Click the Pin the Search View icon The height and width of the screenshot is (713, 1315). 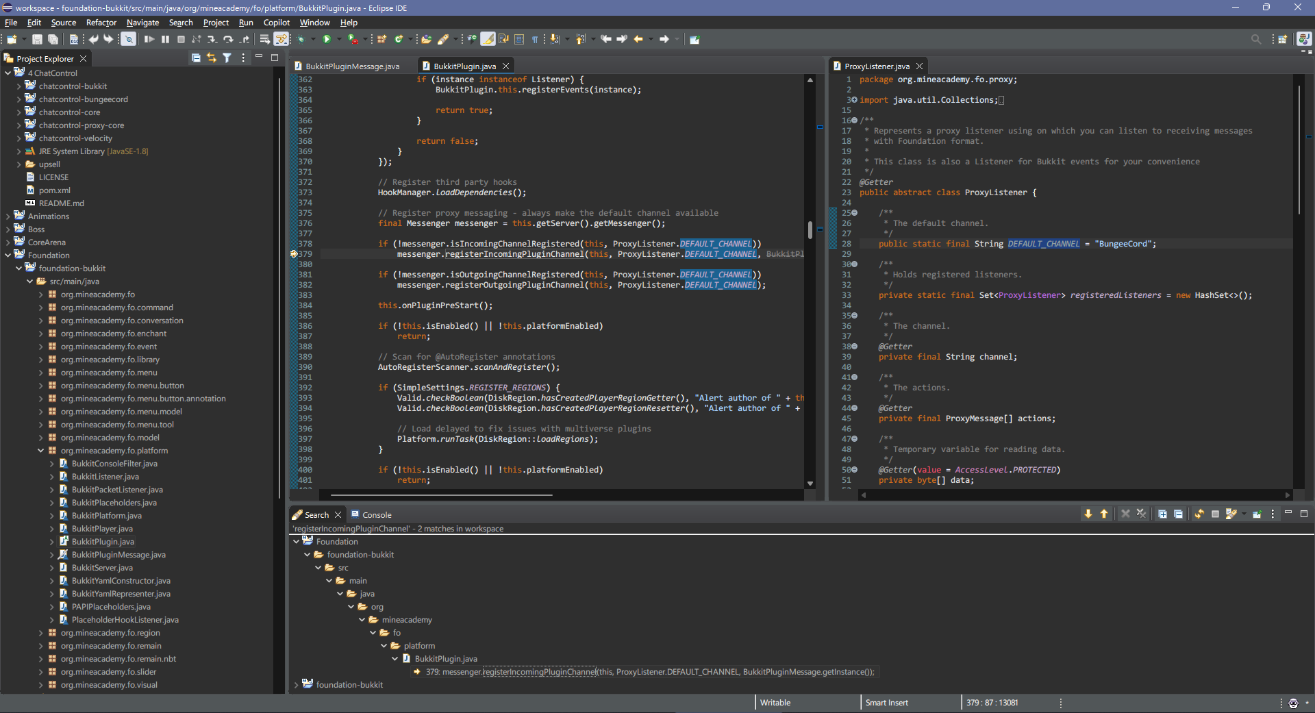pyautogui.click(x=1257, y=514)
